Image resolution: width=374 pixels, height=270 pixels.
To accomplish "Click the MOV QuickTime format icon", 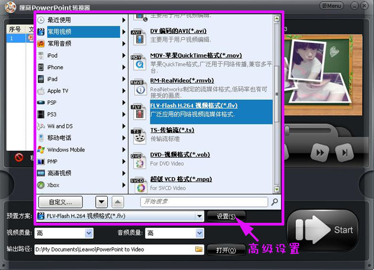I will pyautogui.click(x=139, y=62).
